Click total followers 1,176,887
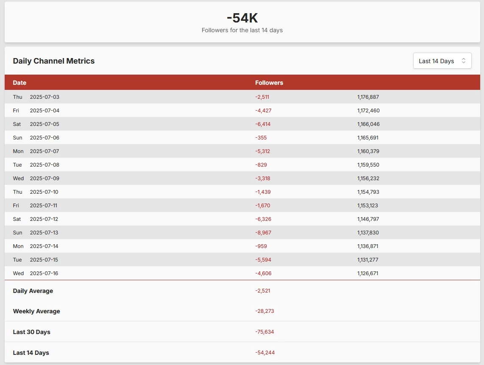Screen dimensions: 484x365 pos(368,97)
